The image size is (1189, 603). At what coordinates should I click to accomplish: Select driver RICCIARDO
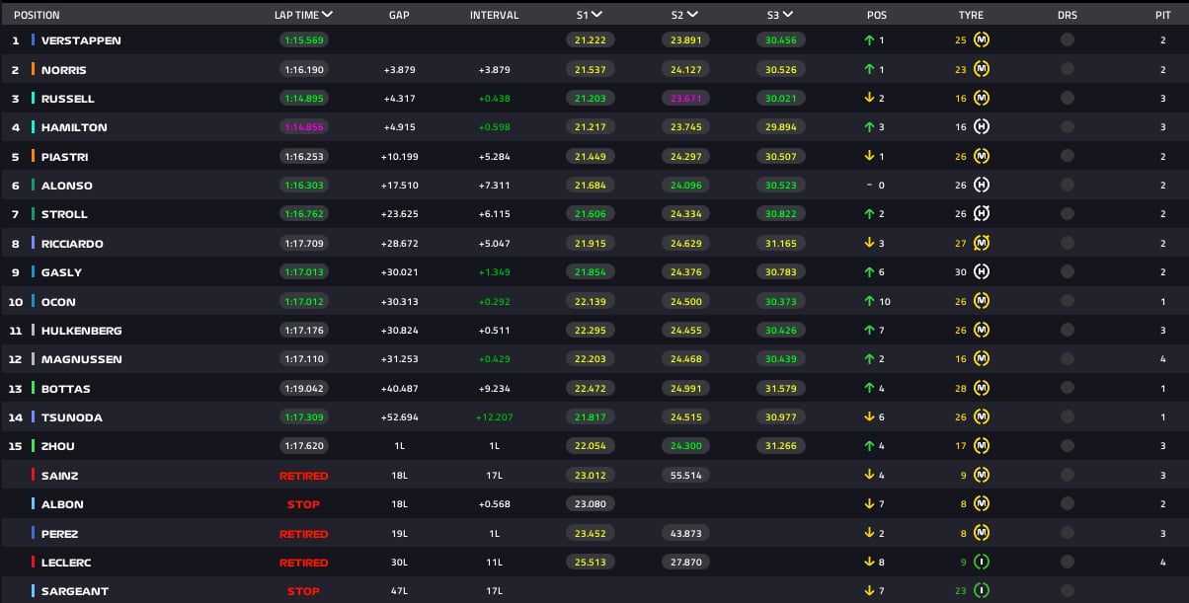point(72,244)
